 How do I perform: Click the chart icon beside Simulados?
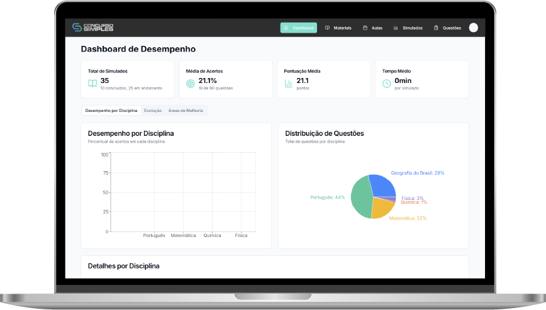(x=396, y=28)
